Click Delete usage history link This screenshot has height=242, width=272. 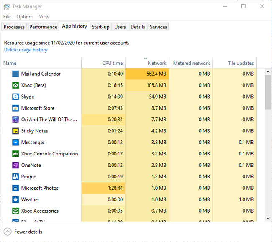point(26,50)
